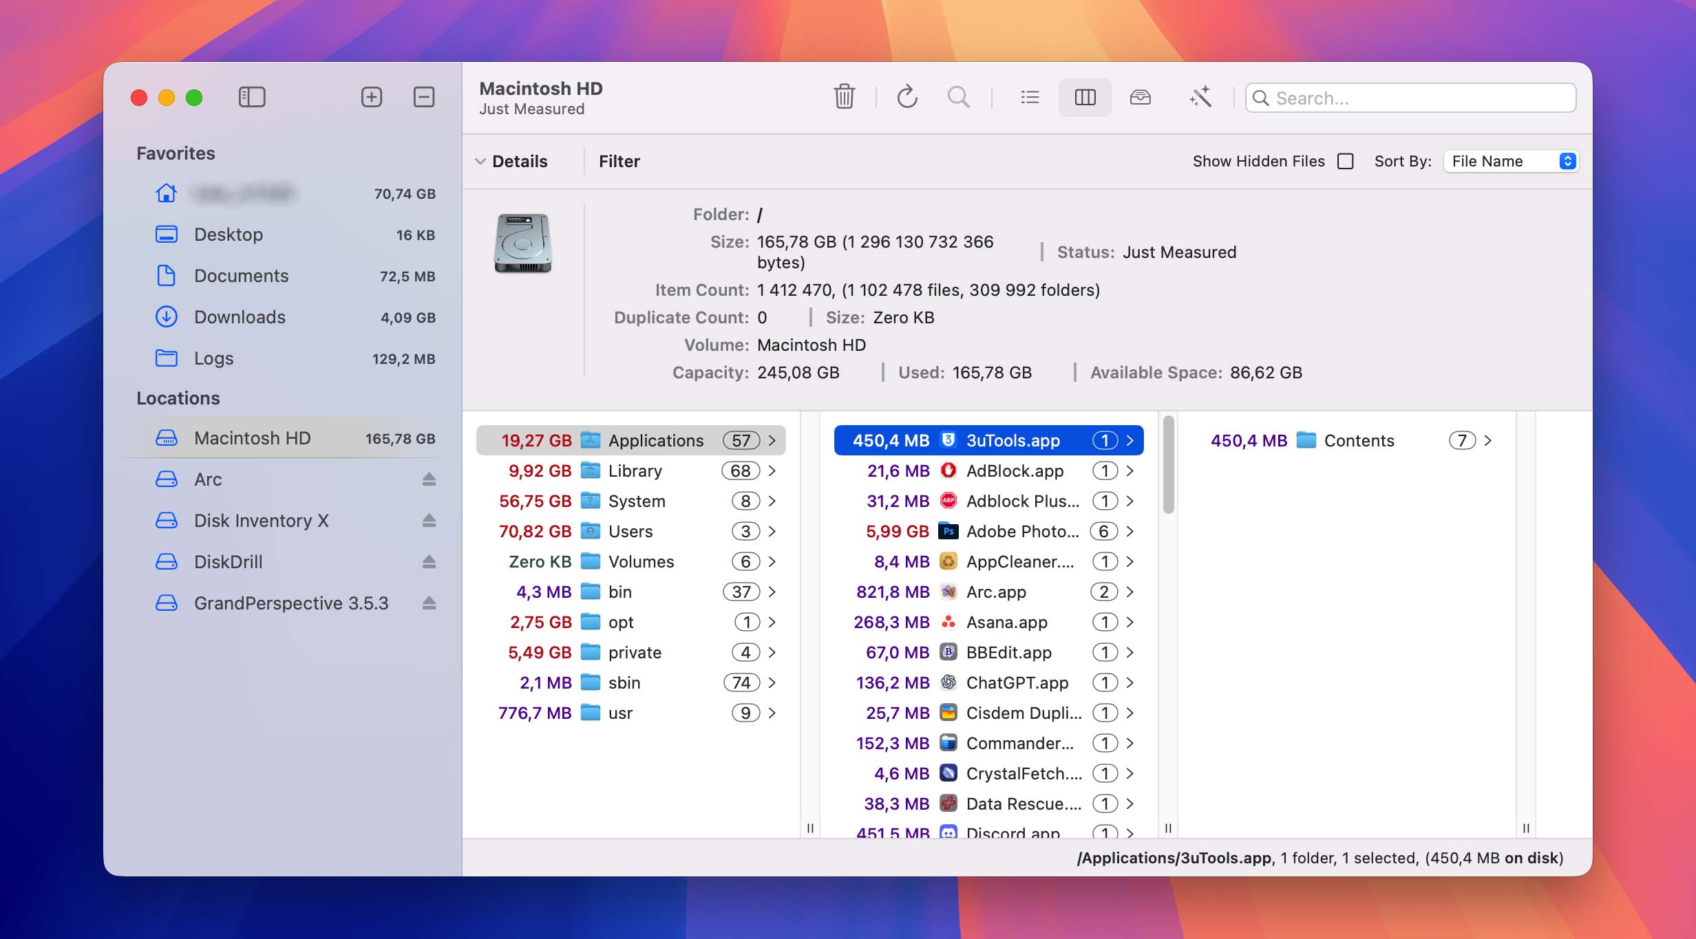Select AdBlock.app in the list

(x=988, y=471)
